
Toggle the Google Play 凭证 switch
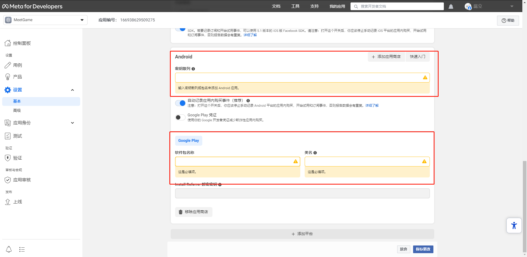[x=180, y=117]
